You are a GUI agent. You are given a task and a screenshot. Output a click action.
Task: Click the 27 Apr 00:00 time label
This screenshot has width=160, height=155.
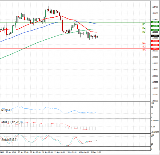point(35,152)
